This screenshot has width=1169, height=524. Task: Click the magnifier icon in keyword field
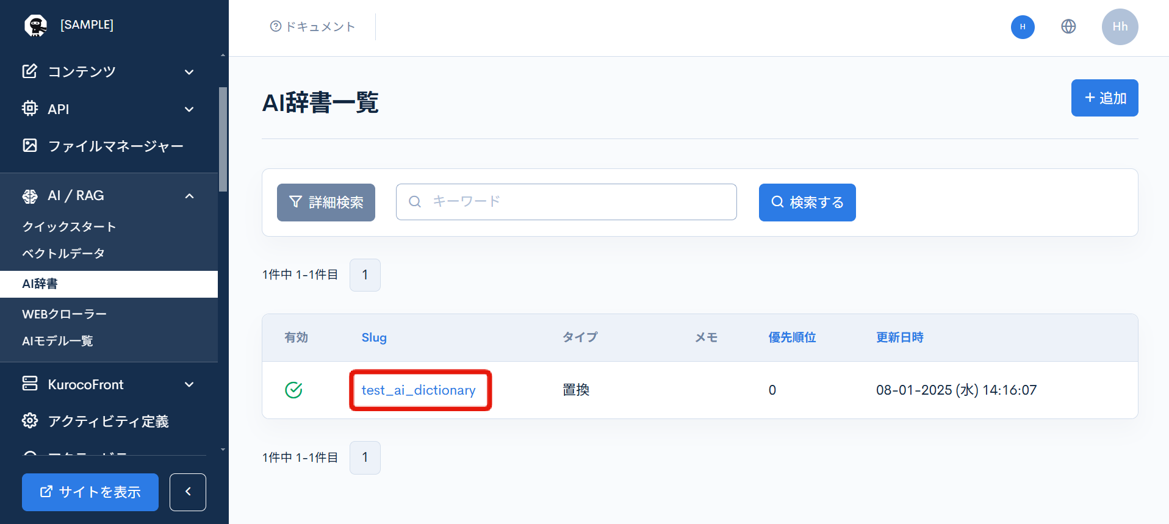tap(415, 202)
